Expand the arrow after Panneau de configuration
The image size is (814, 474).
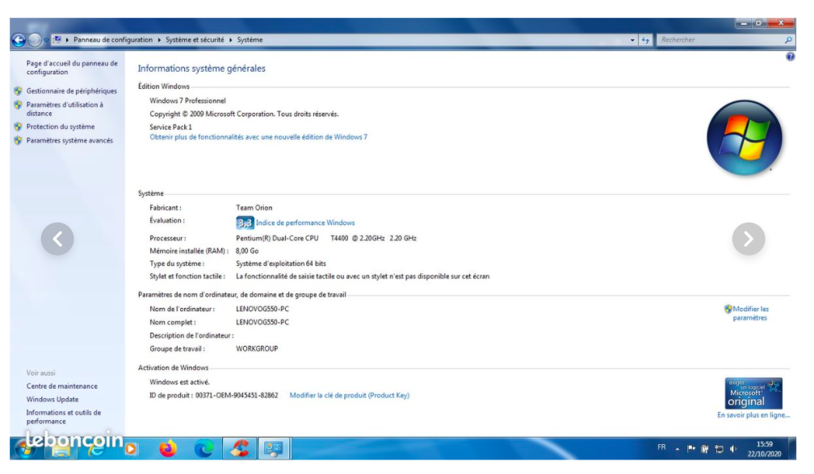[159, 39]
